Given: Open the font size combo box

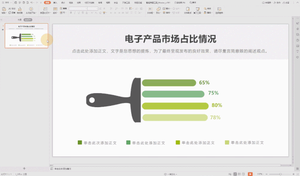Looking at the screenshot, I should [x=93, y=8].
